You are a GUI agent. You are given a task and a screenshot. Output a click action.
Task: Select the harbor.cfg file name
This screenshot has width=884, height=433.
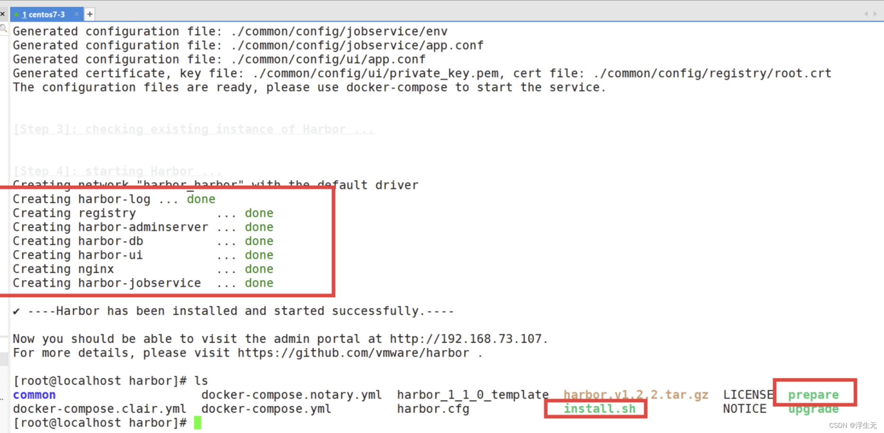(x=433, y=409)
